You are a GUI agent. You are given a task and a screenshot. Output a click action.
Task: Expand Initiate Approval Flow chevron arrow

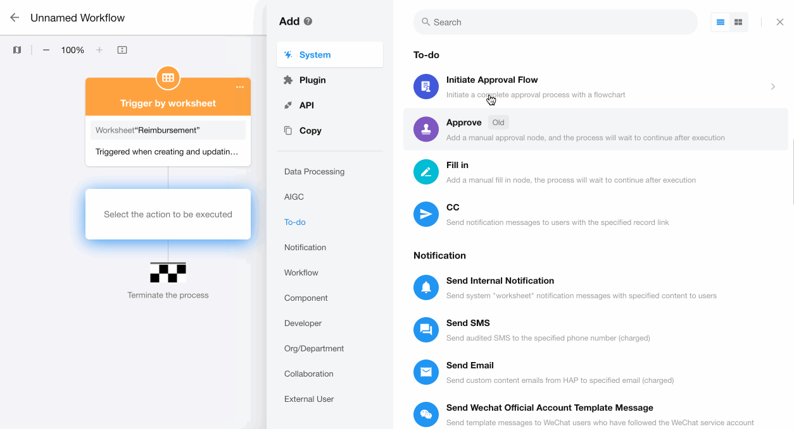[x=772, y=87]
